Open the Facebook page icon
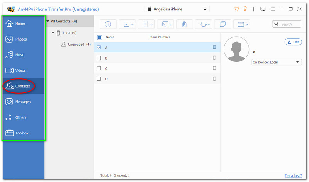This screenshot has height=182, width=309. 254,9
